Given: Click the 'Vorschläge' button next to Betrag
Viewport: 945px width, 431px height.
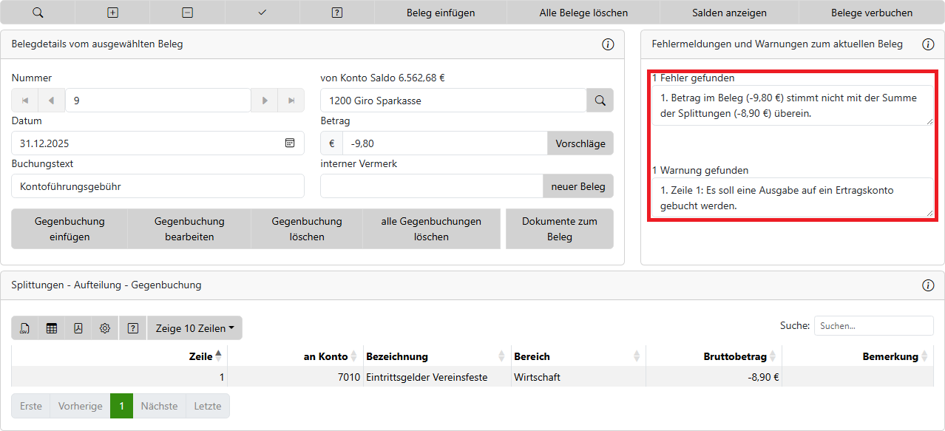Looking at the screenshot, I should pyautogui.click(x=580, y=143).
